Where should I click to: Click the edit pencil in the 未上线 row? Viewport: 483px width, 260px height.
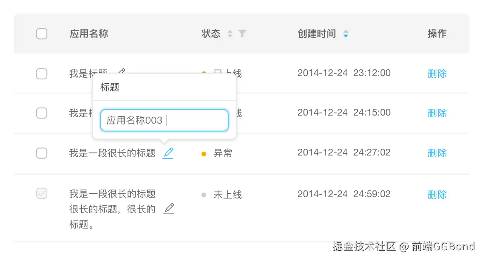[169, 209]
